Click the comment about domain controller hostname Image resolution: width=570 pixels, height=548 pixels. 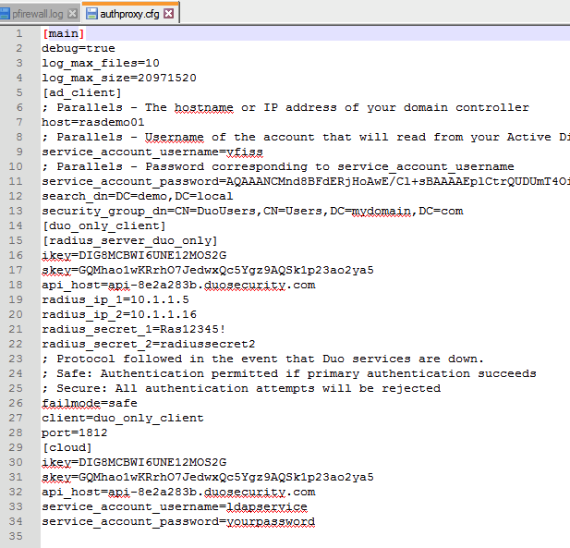tap(285, 107)
